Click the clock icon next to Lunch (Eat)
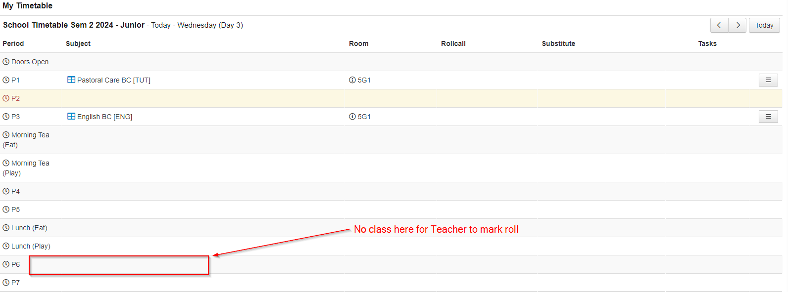This screenshot has width=788, height=292. [6, 228]
